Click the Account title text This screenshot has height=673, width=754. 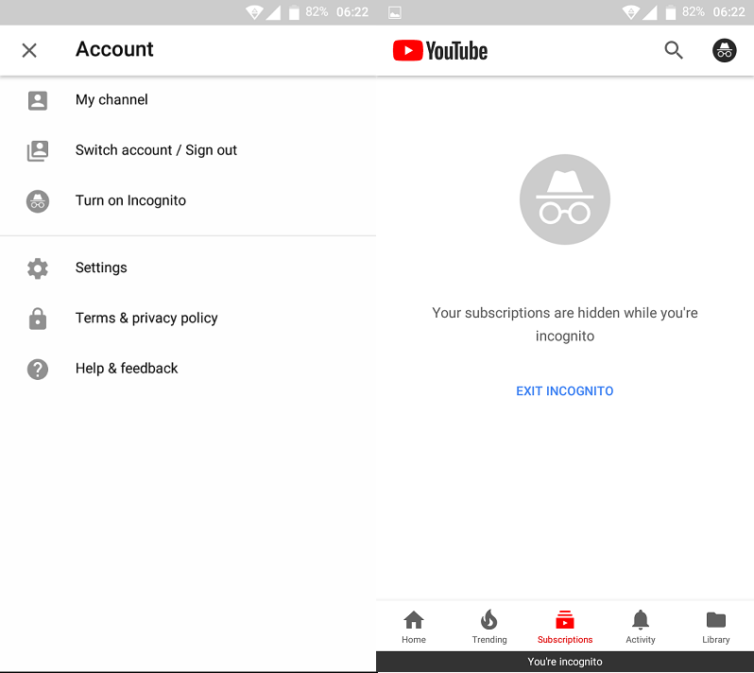click(x=114, y=49)
